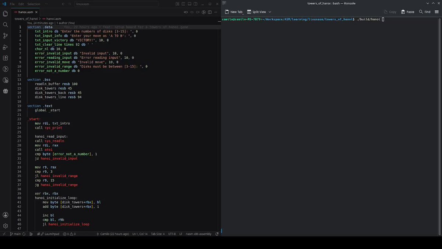The width and height of the screenshot is (442, 249).
Task: Open the Accounts icon in activity bar
Action: click(x=5, y=215)
